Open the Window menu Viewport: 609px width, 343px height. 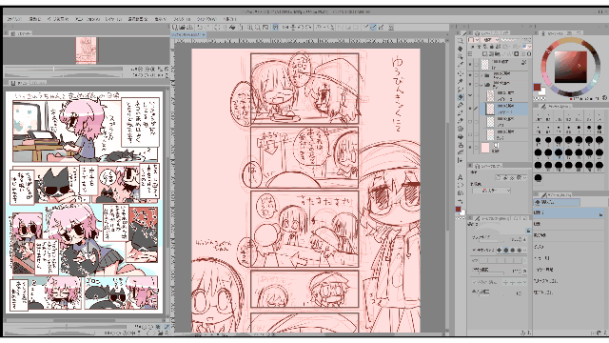coord(206,19)
